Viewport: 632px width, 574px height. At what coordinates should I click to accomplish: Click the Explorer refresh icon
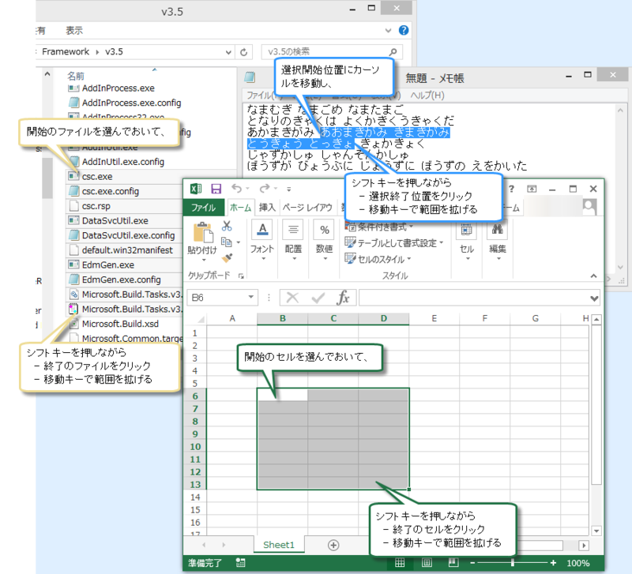coord(244,52)
